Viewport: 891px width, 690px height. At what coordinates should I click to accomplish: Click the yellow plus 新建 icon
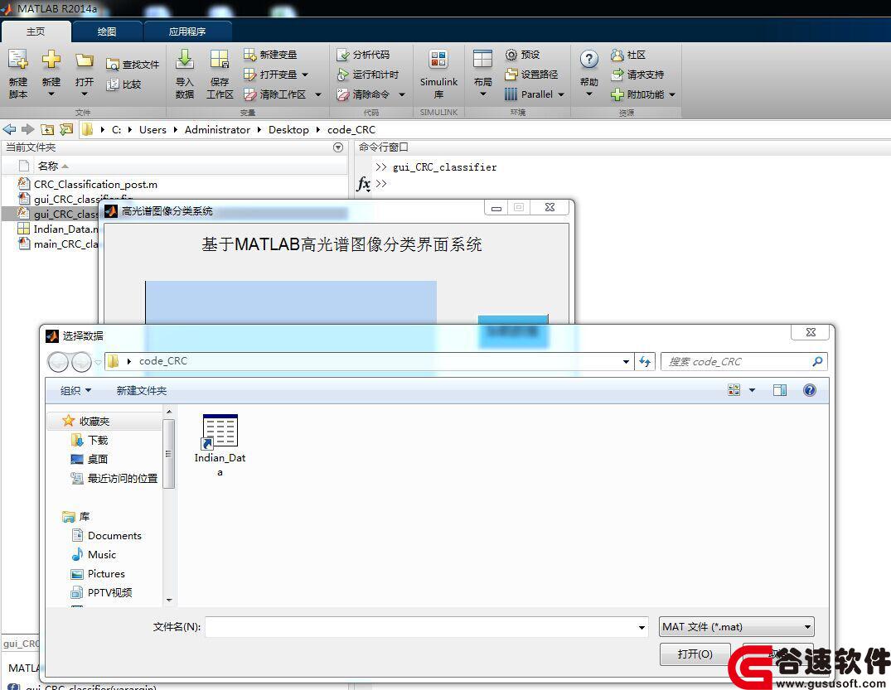click(51, 60)
